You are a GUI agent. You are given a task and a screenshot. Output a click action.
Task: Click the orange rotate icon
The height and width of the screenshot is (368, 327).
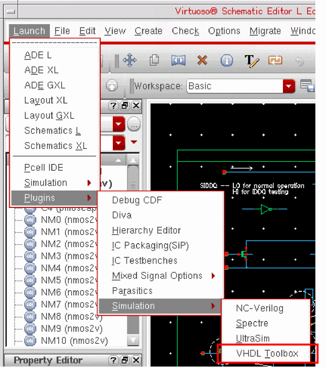275,60
